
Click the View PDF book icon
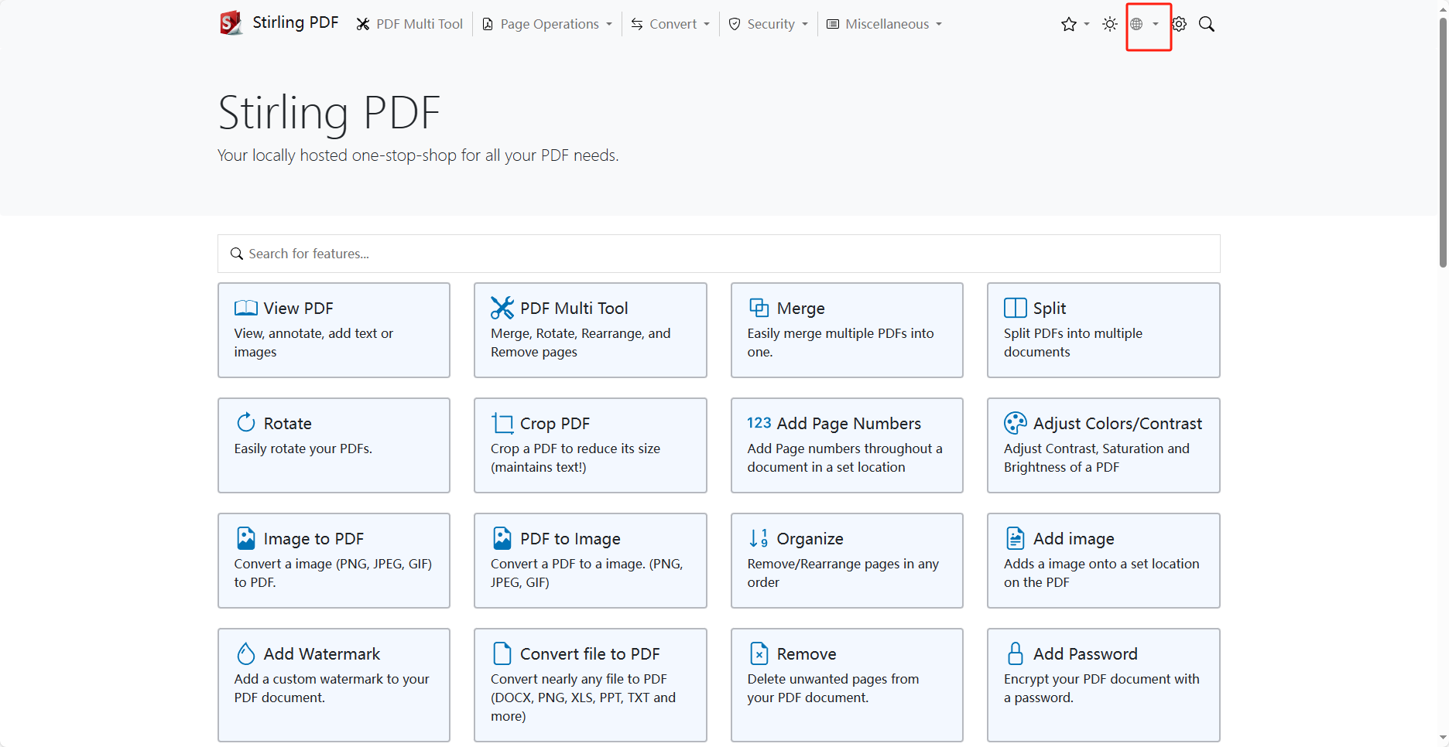(246, 308)
